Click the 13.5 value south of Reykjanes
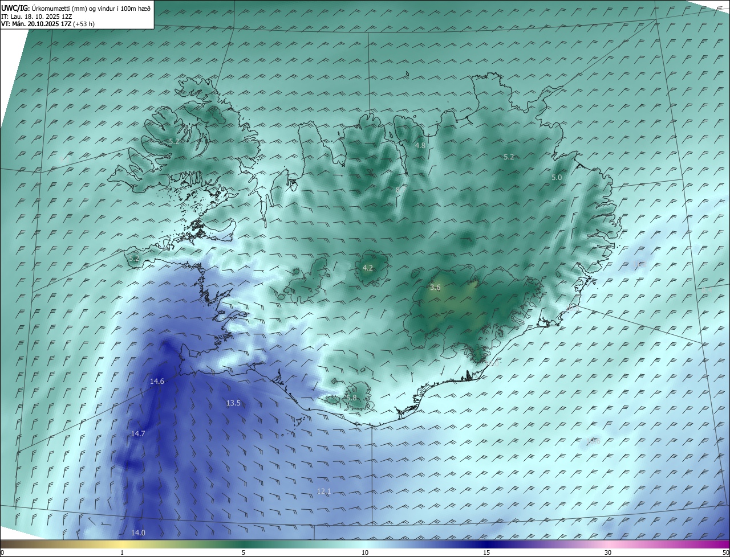730x557 pixels. click(233, 403)
